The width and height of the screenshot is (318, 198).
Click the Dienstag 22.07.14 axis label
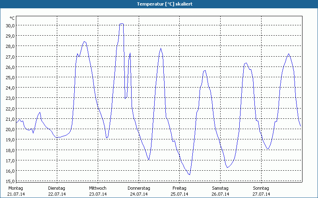[x=57, y=191]
